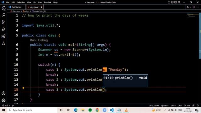Open the 'days' class breadcrumb
Image resolution: width=201 pixels, height=113 pixels.
coord(26,11)
